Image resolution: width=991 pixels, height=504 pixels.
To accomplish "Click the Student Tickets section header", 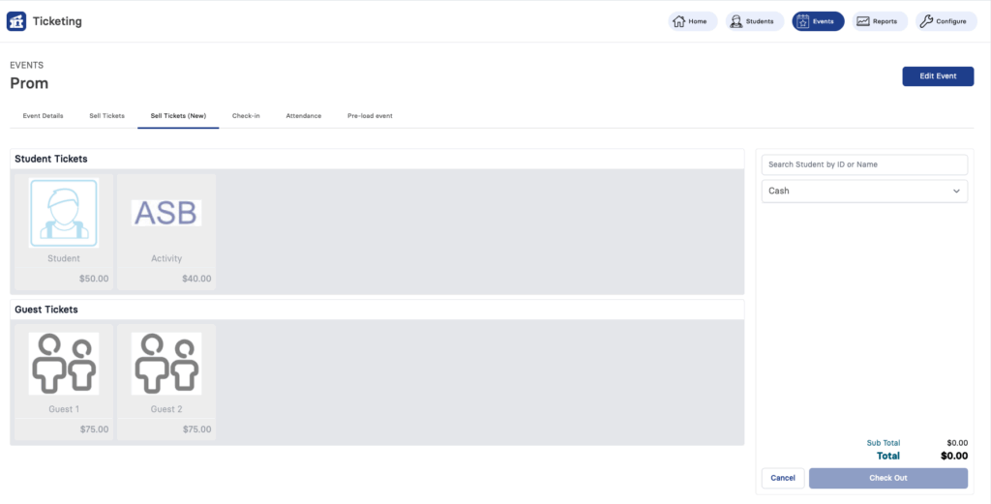I will 51,160.
